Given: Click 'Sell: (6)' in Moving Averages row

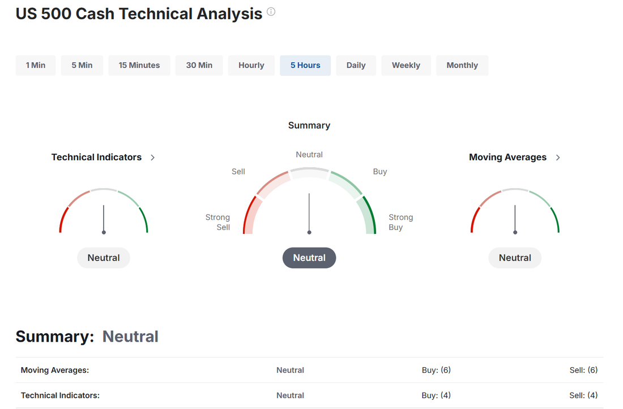Looking at the screenshot, I should 583,370.
